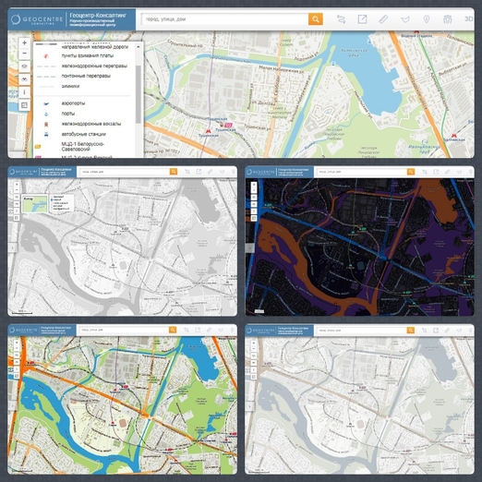Viewport: 482px width, 482px height.
Task: Select ruler measure tool in top map toolbar
Action: click(x=383, y=19)
